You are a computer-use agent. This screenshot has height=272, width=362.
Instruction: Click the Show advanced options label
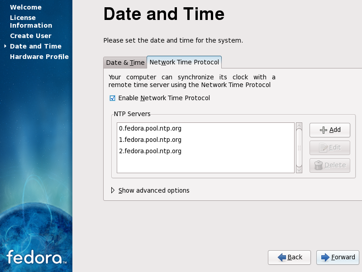tap(154, 190)
